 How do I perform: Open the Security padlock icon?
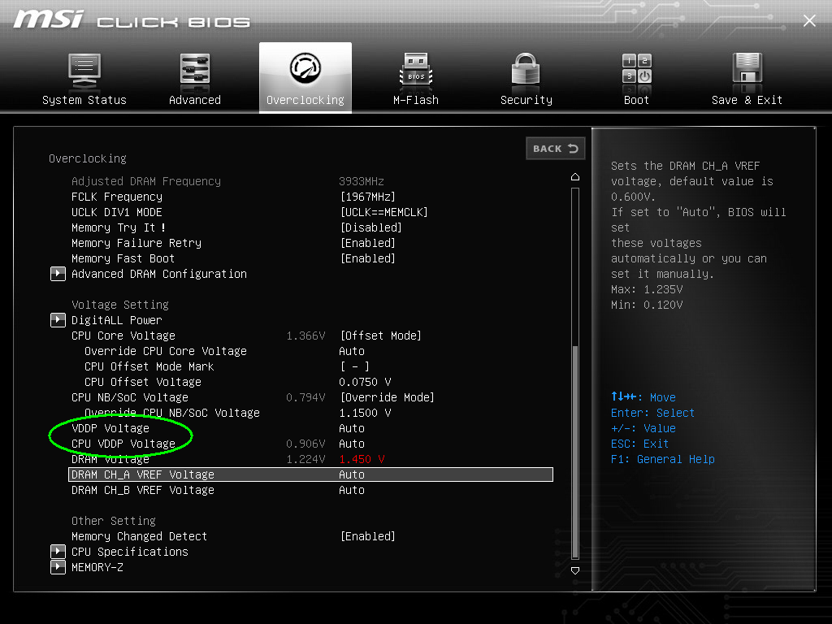(x=526, y=70)
